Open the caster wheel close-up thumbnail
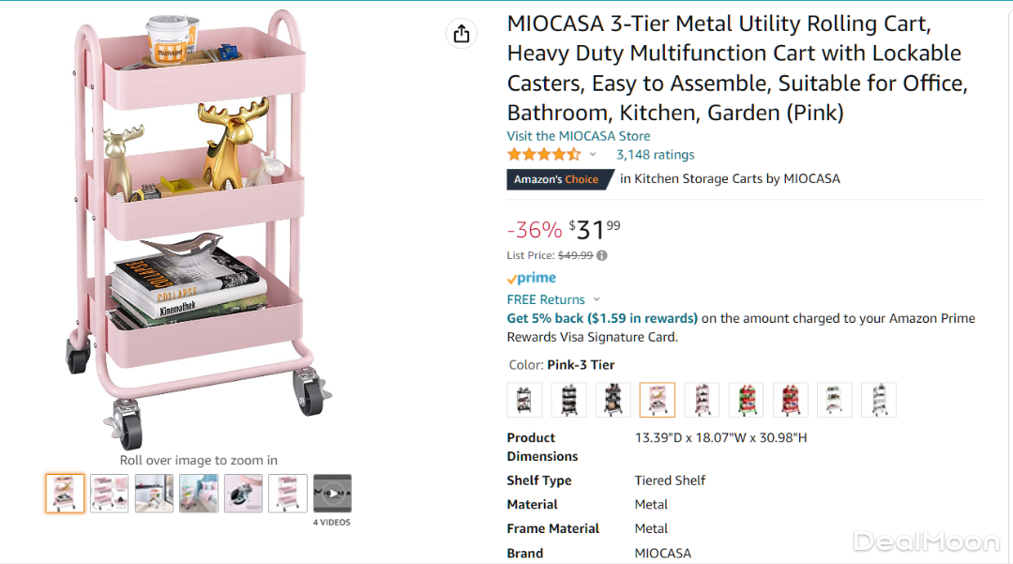1013x564 pixels. tap(243, 494)
